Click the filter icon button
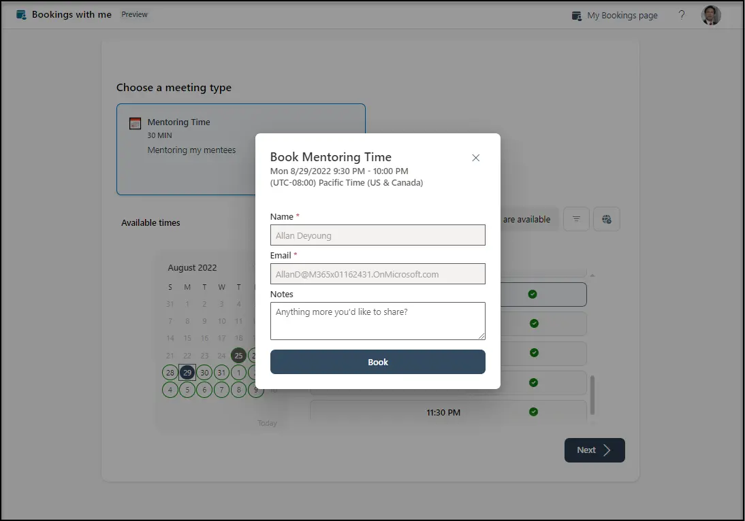 577,219
